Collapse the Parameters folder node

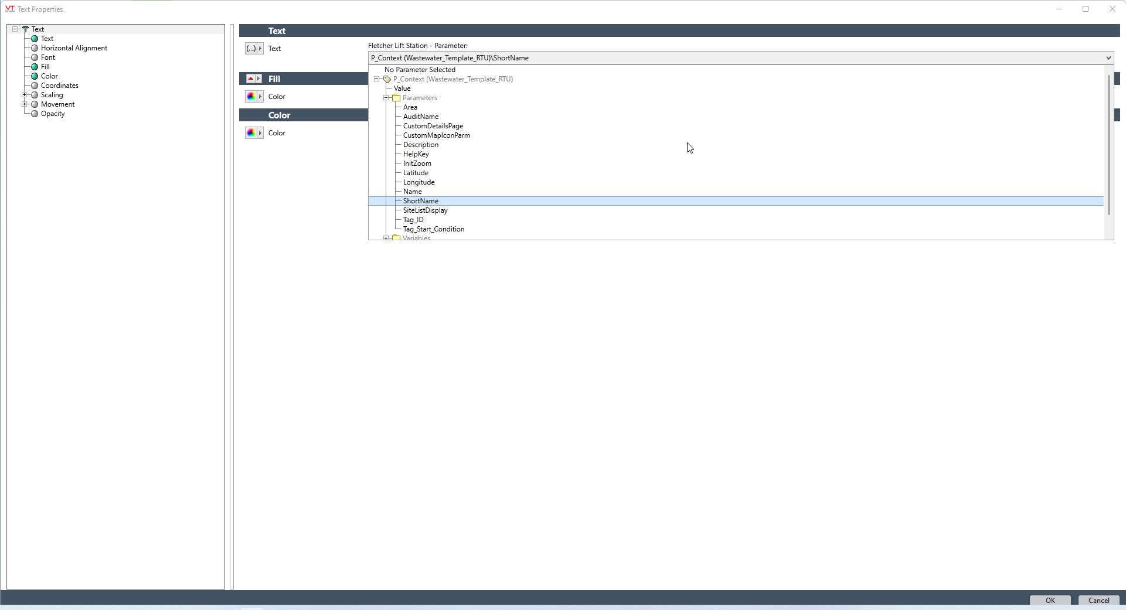point(386,98)
